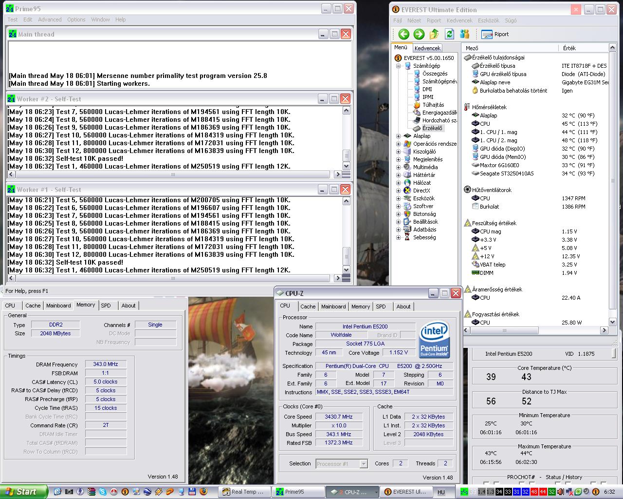Open the Kedvencek menu in EVEREST menu bar
This screenshot has width=623, height=499.
click(459, 20)
